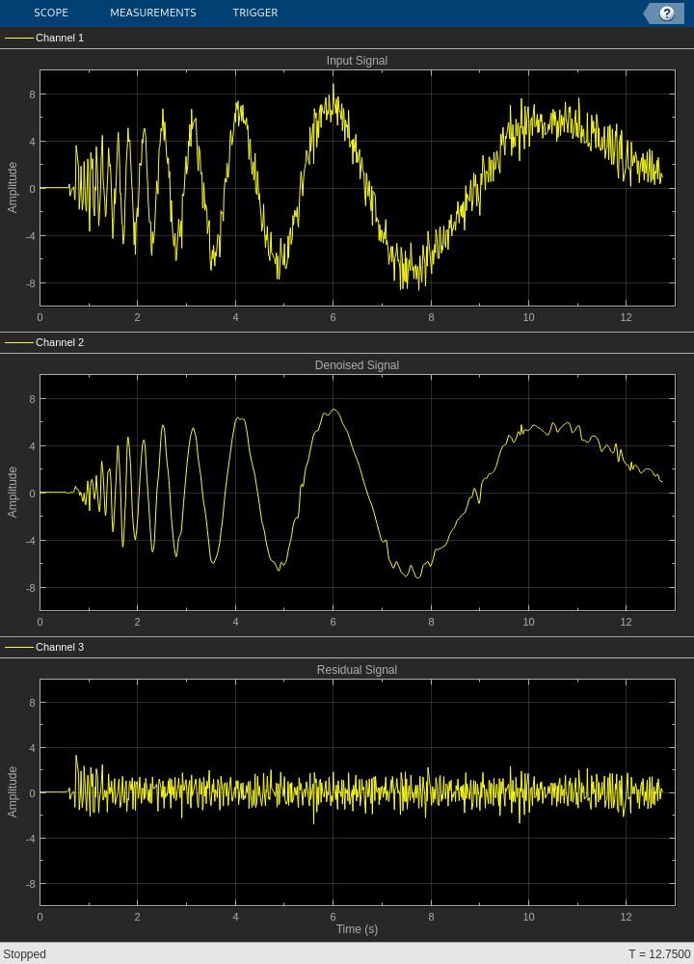Click the Stopped status text
694x964 pixels.
click(x=25, y=954)
